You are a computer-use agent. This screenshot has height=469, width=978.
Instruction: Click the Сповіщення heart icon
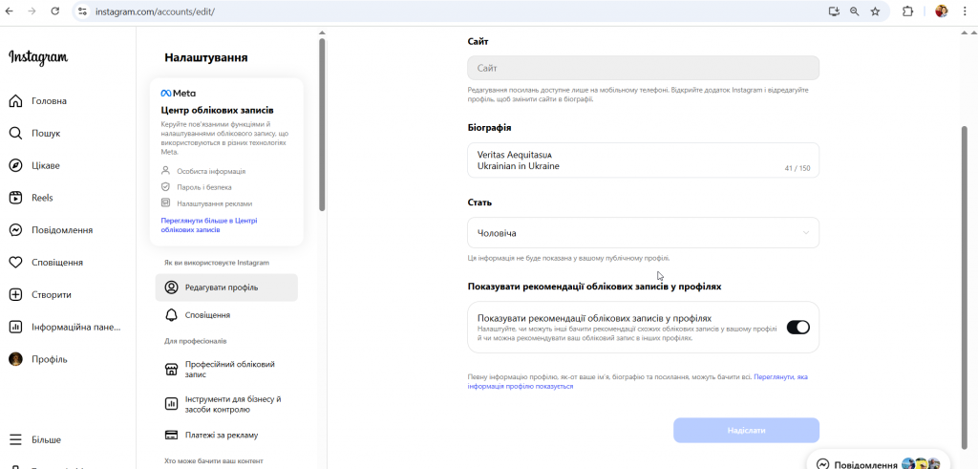coord(15,263)
